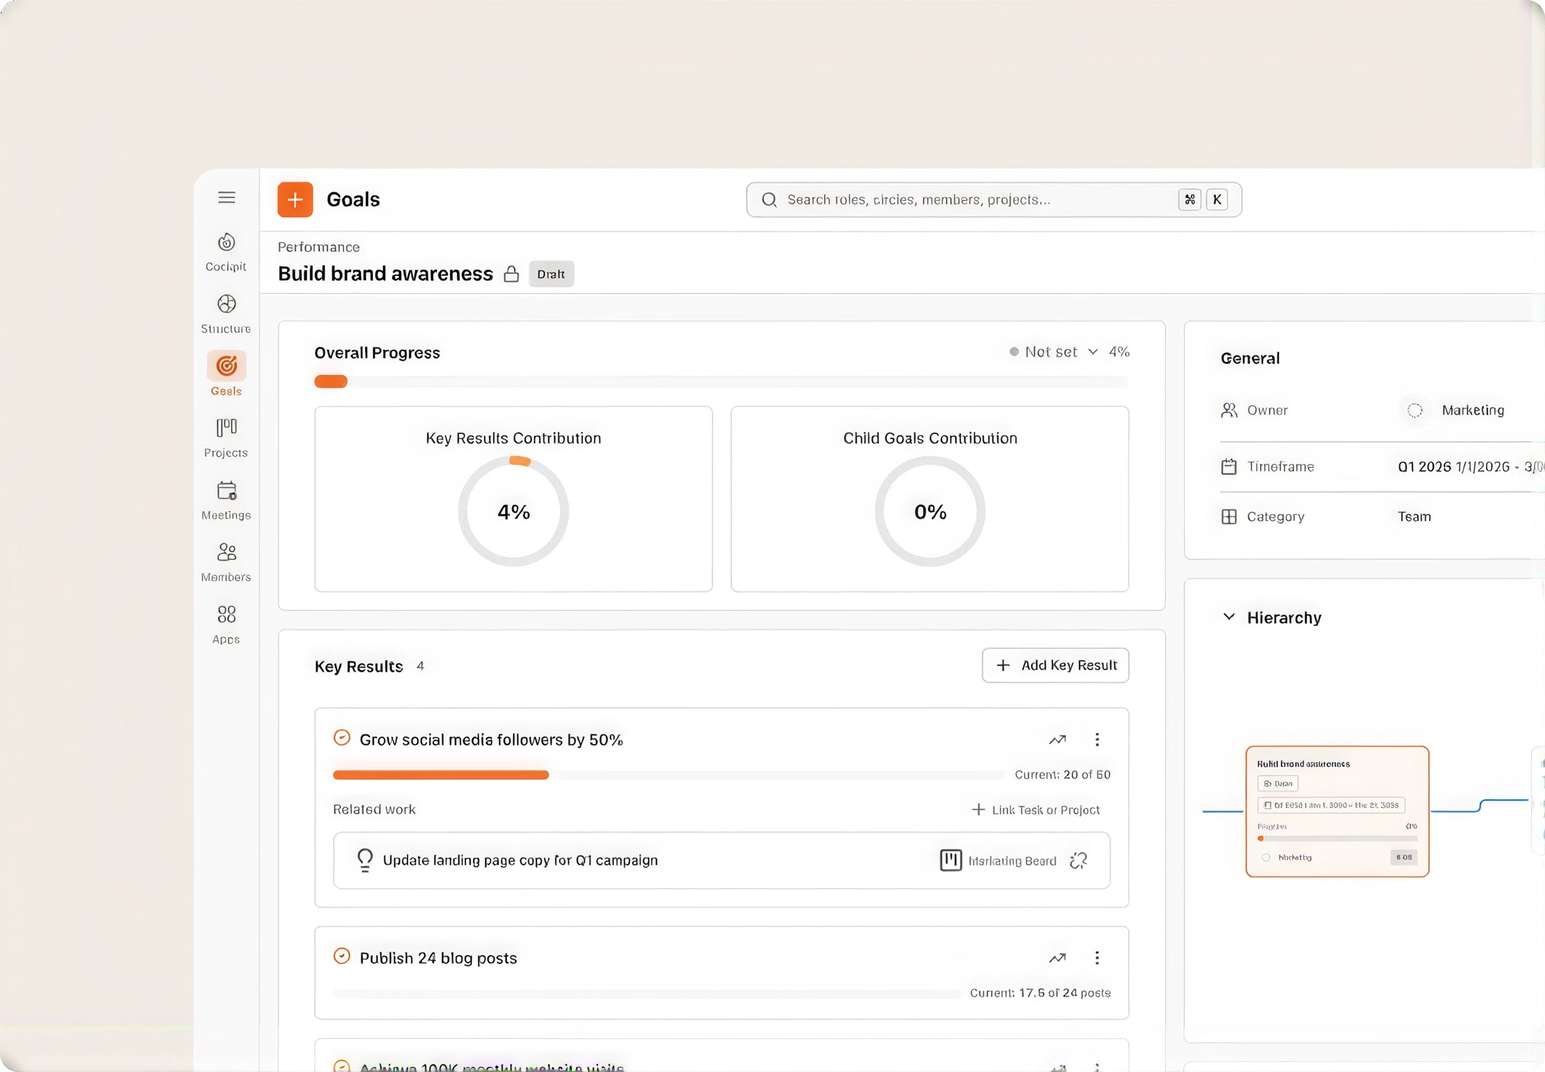This screenshot has width=1545, height=1072.
Task: Open progress chart for Publish 24 blog posts
Action: tap(1057, 958)
